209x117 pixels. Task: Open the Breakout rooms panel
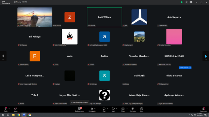tap(80, 109)
